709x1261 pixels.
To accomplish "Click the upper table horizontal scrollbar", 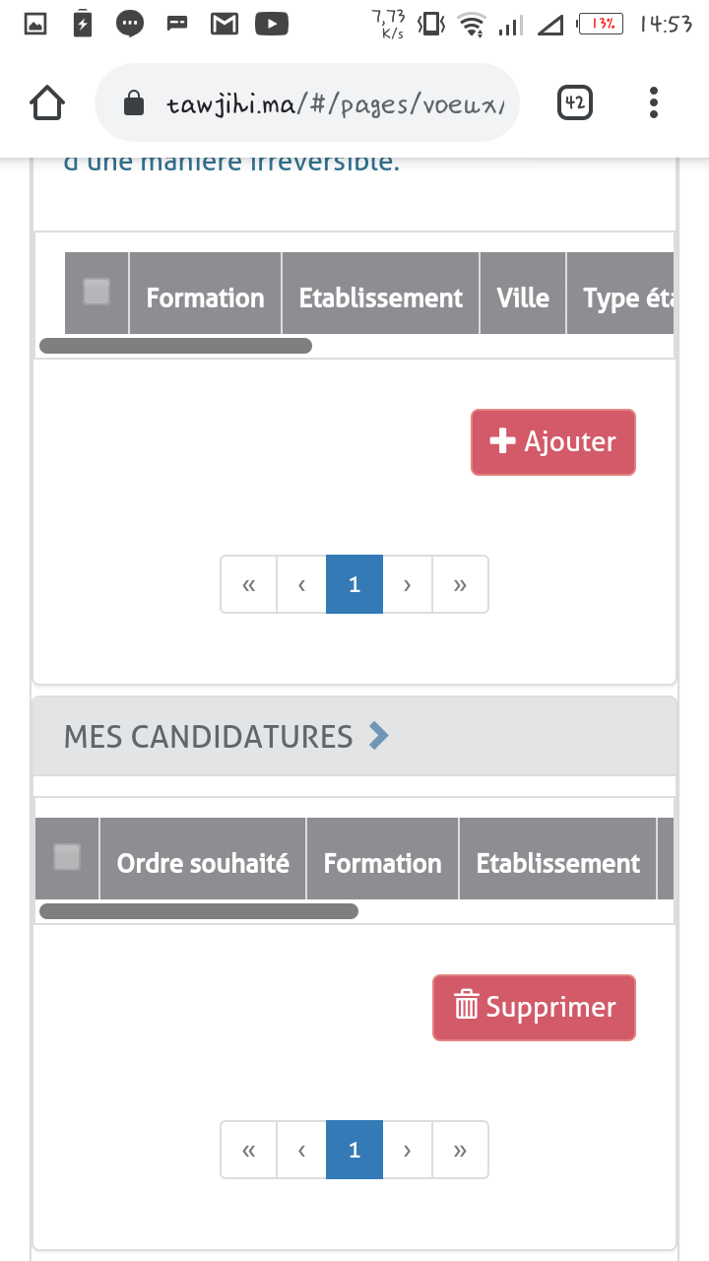I will 175,346.
